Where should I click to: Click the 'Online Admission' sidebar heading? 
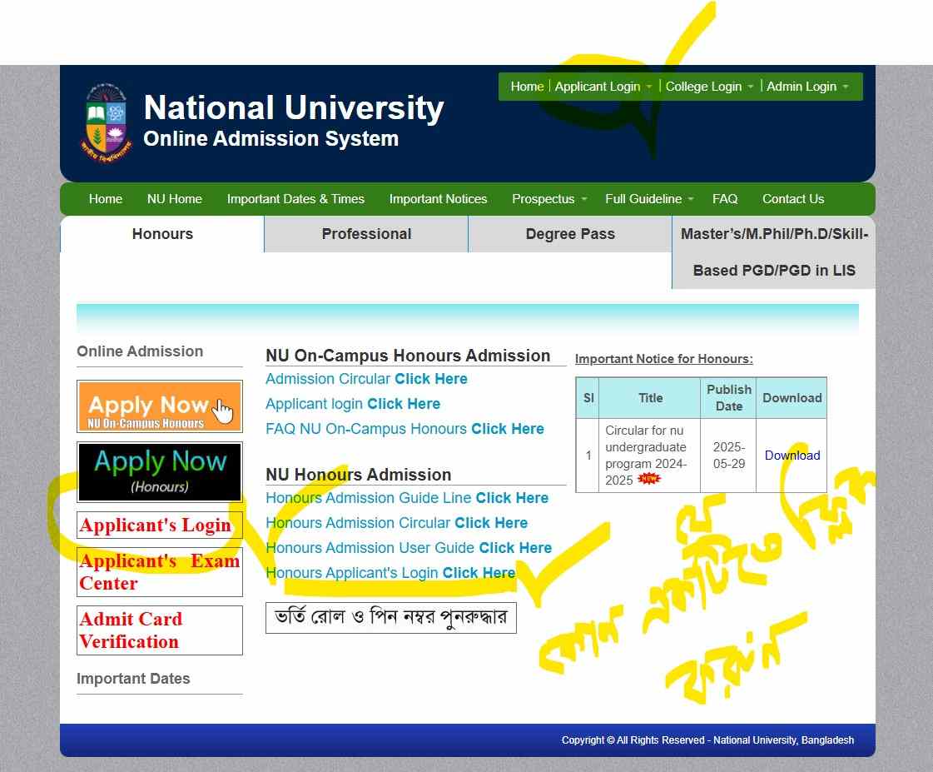pyautogui.click(x=140, y=351)
